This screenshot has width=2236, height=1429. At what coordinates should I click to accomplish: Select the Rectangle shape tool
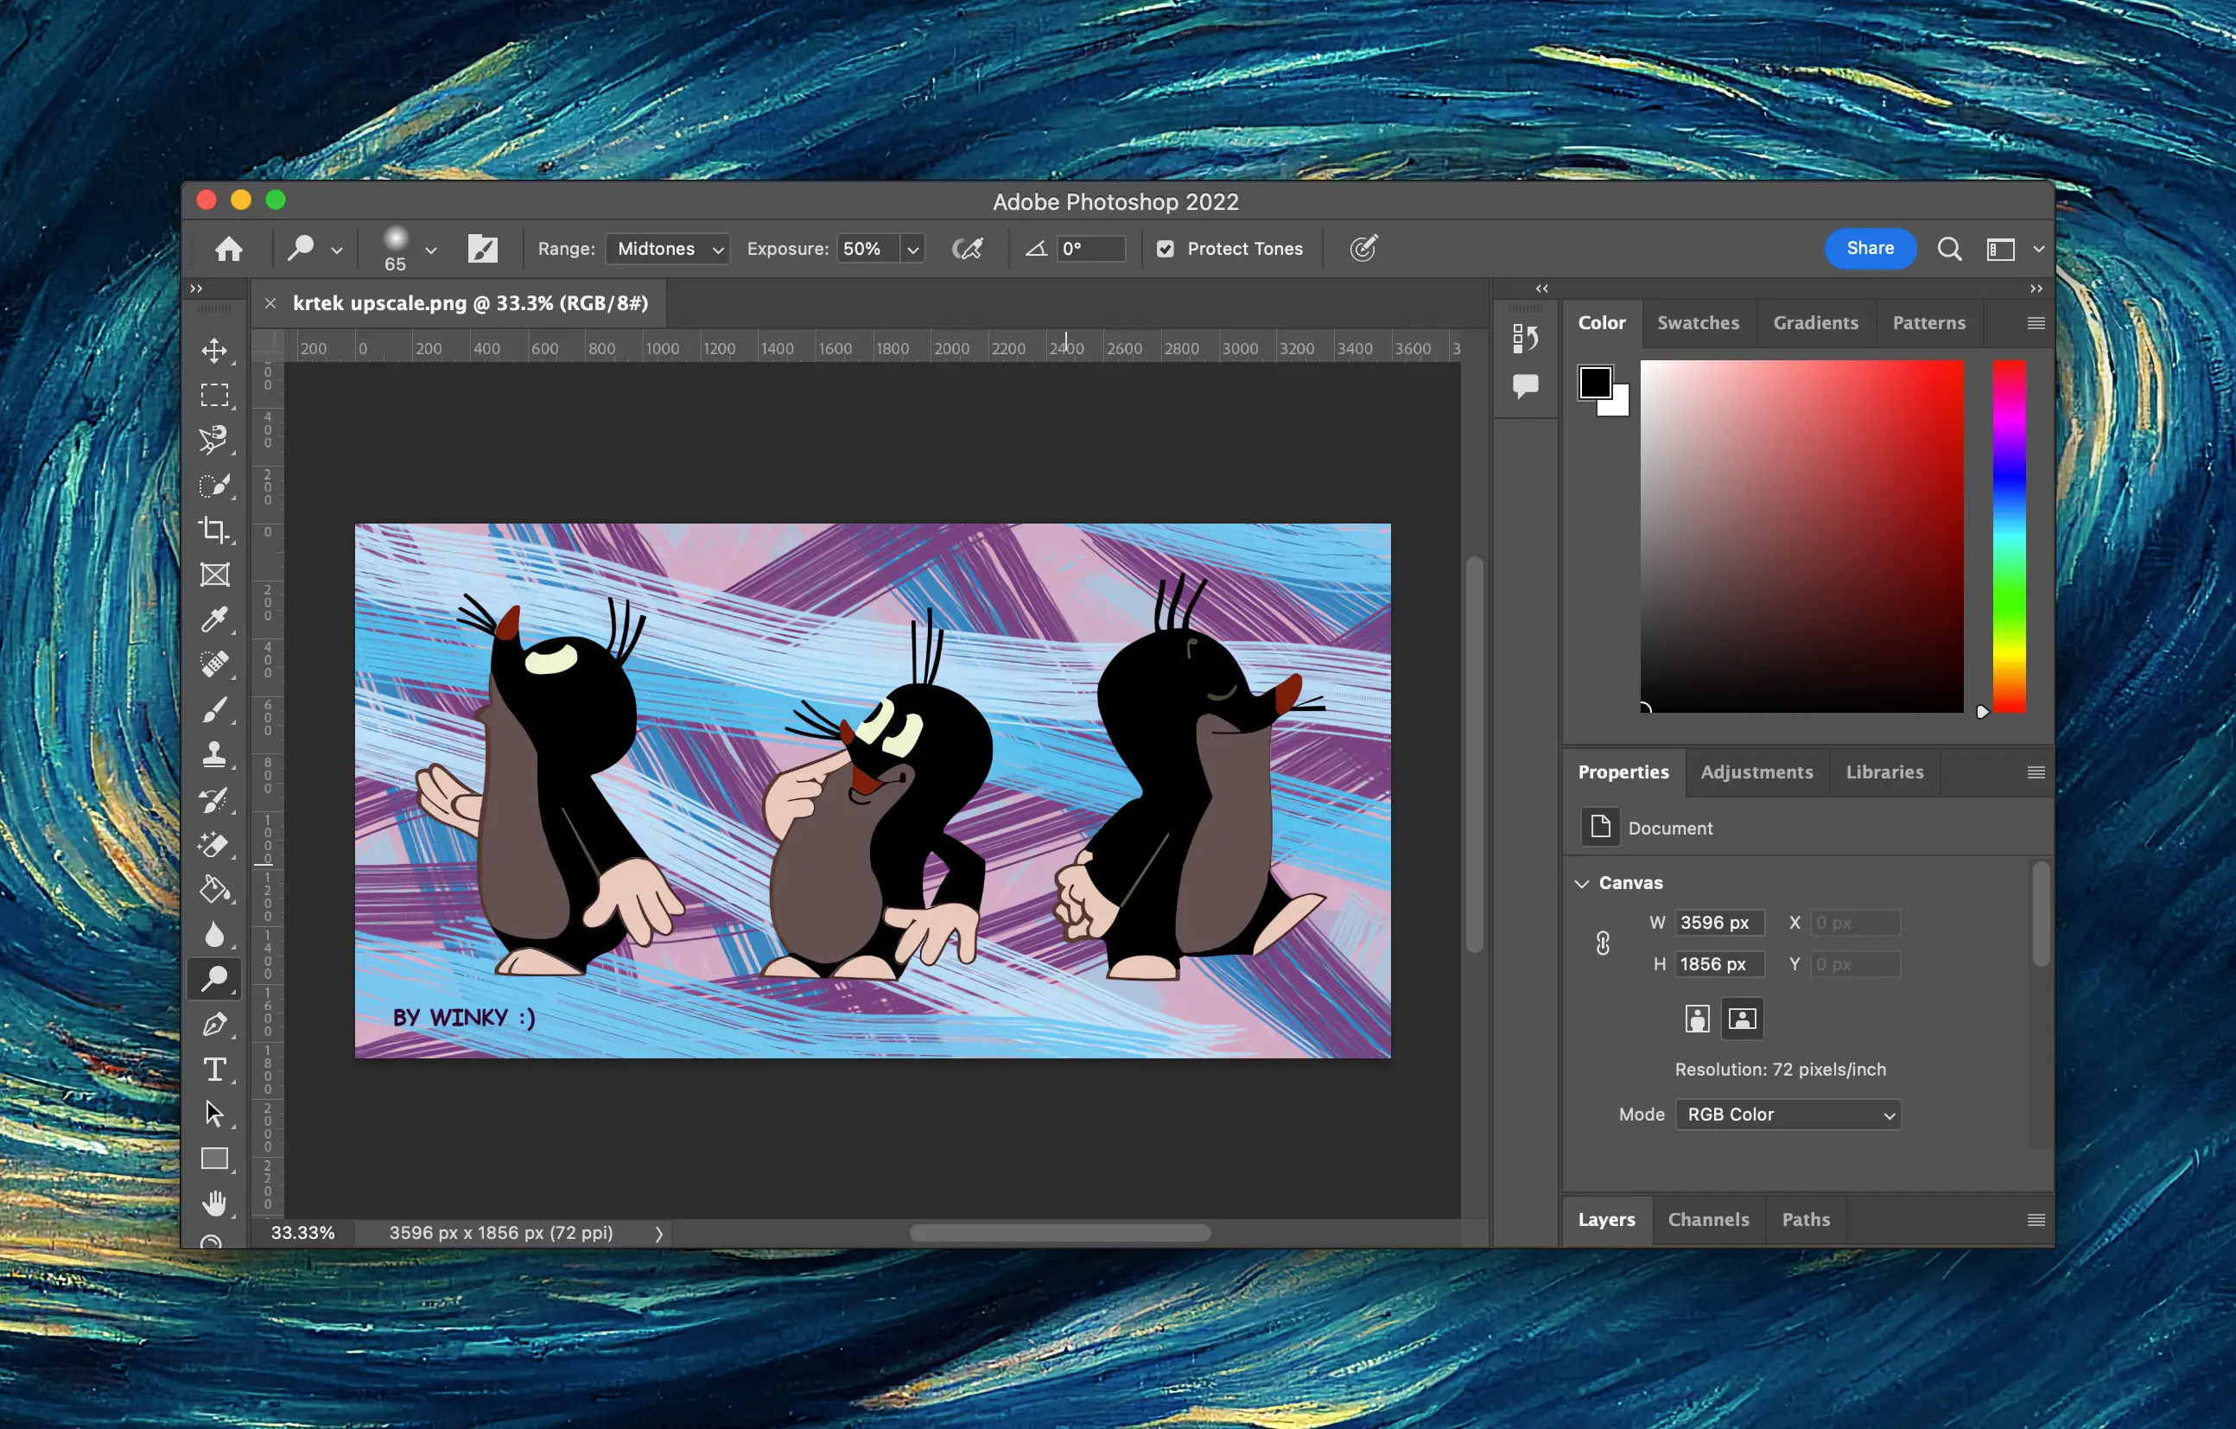point(214,1159)
